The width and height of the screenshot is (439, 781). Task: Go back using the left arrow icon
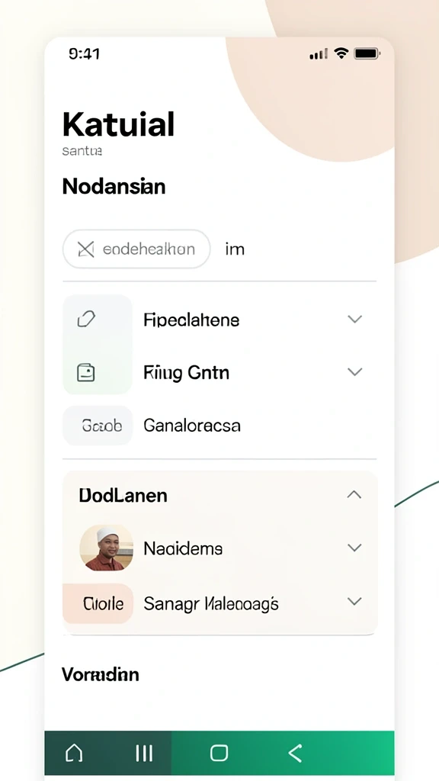(295, 753)
